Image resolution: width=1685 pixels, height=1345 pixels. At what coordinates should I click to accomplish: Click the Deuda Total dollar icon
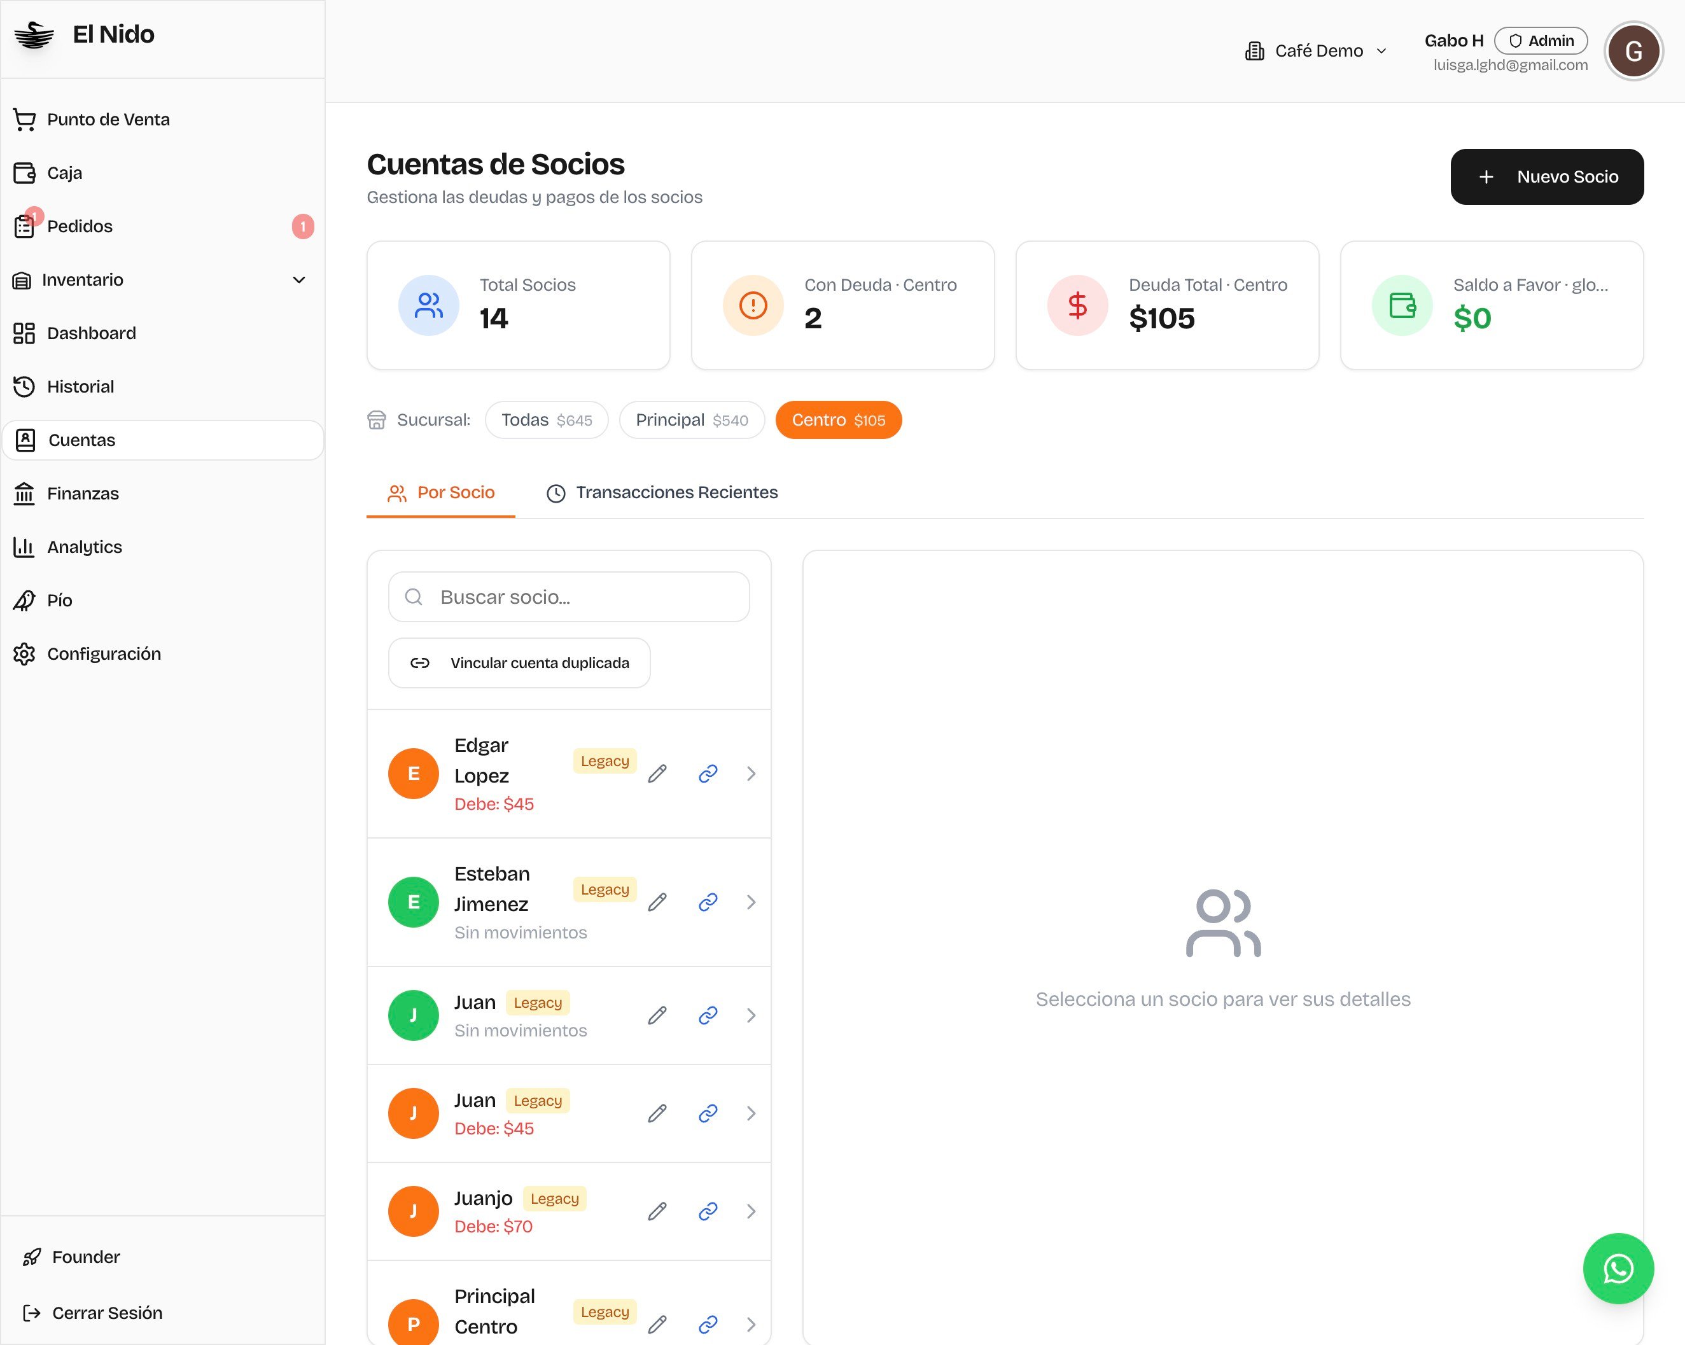[x=1077, y=305]
